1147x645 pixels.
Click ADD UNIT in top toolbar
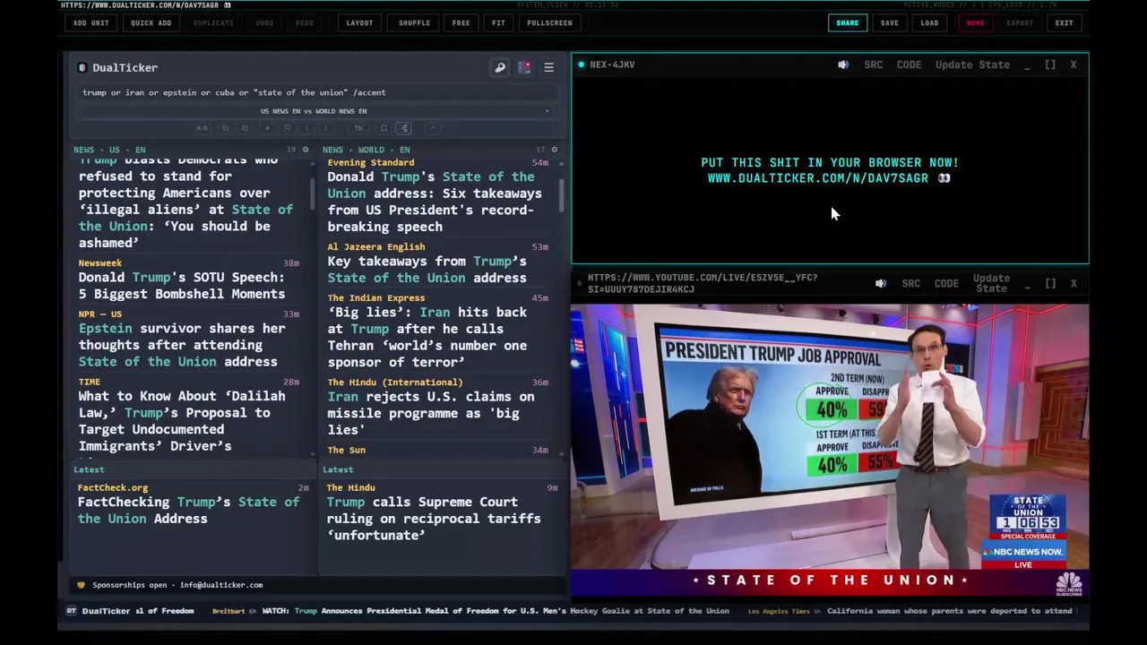(x=91, y=22)
